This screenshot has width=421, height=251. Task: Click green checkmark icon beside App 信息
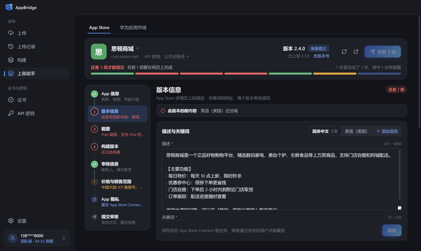[x=94, y=94]
